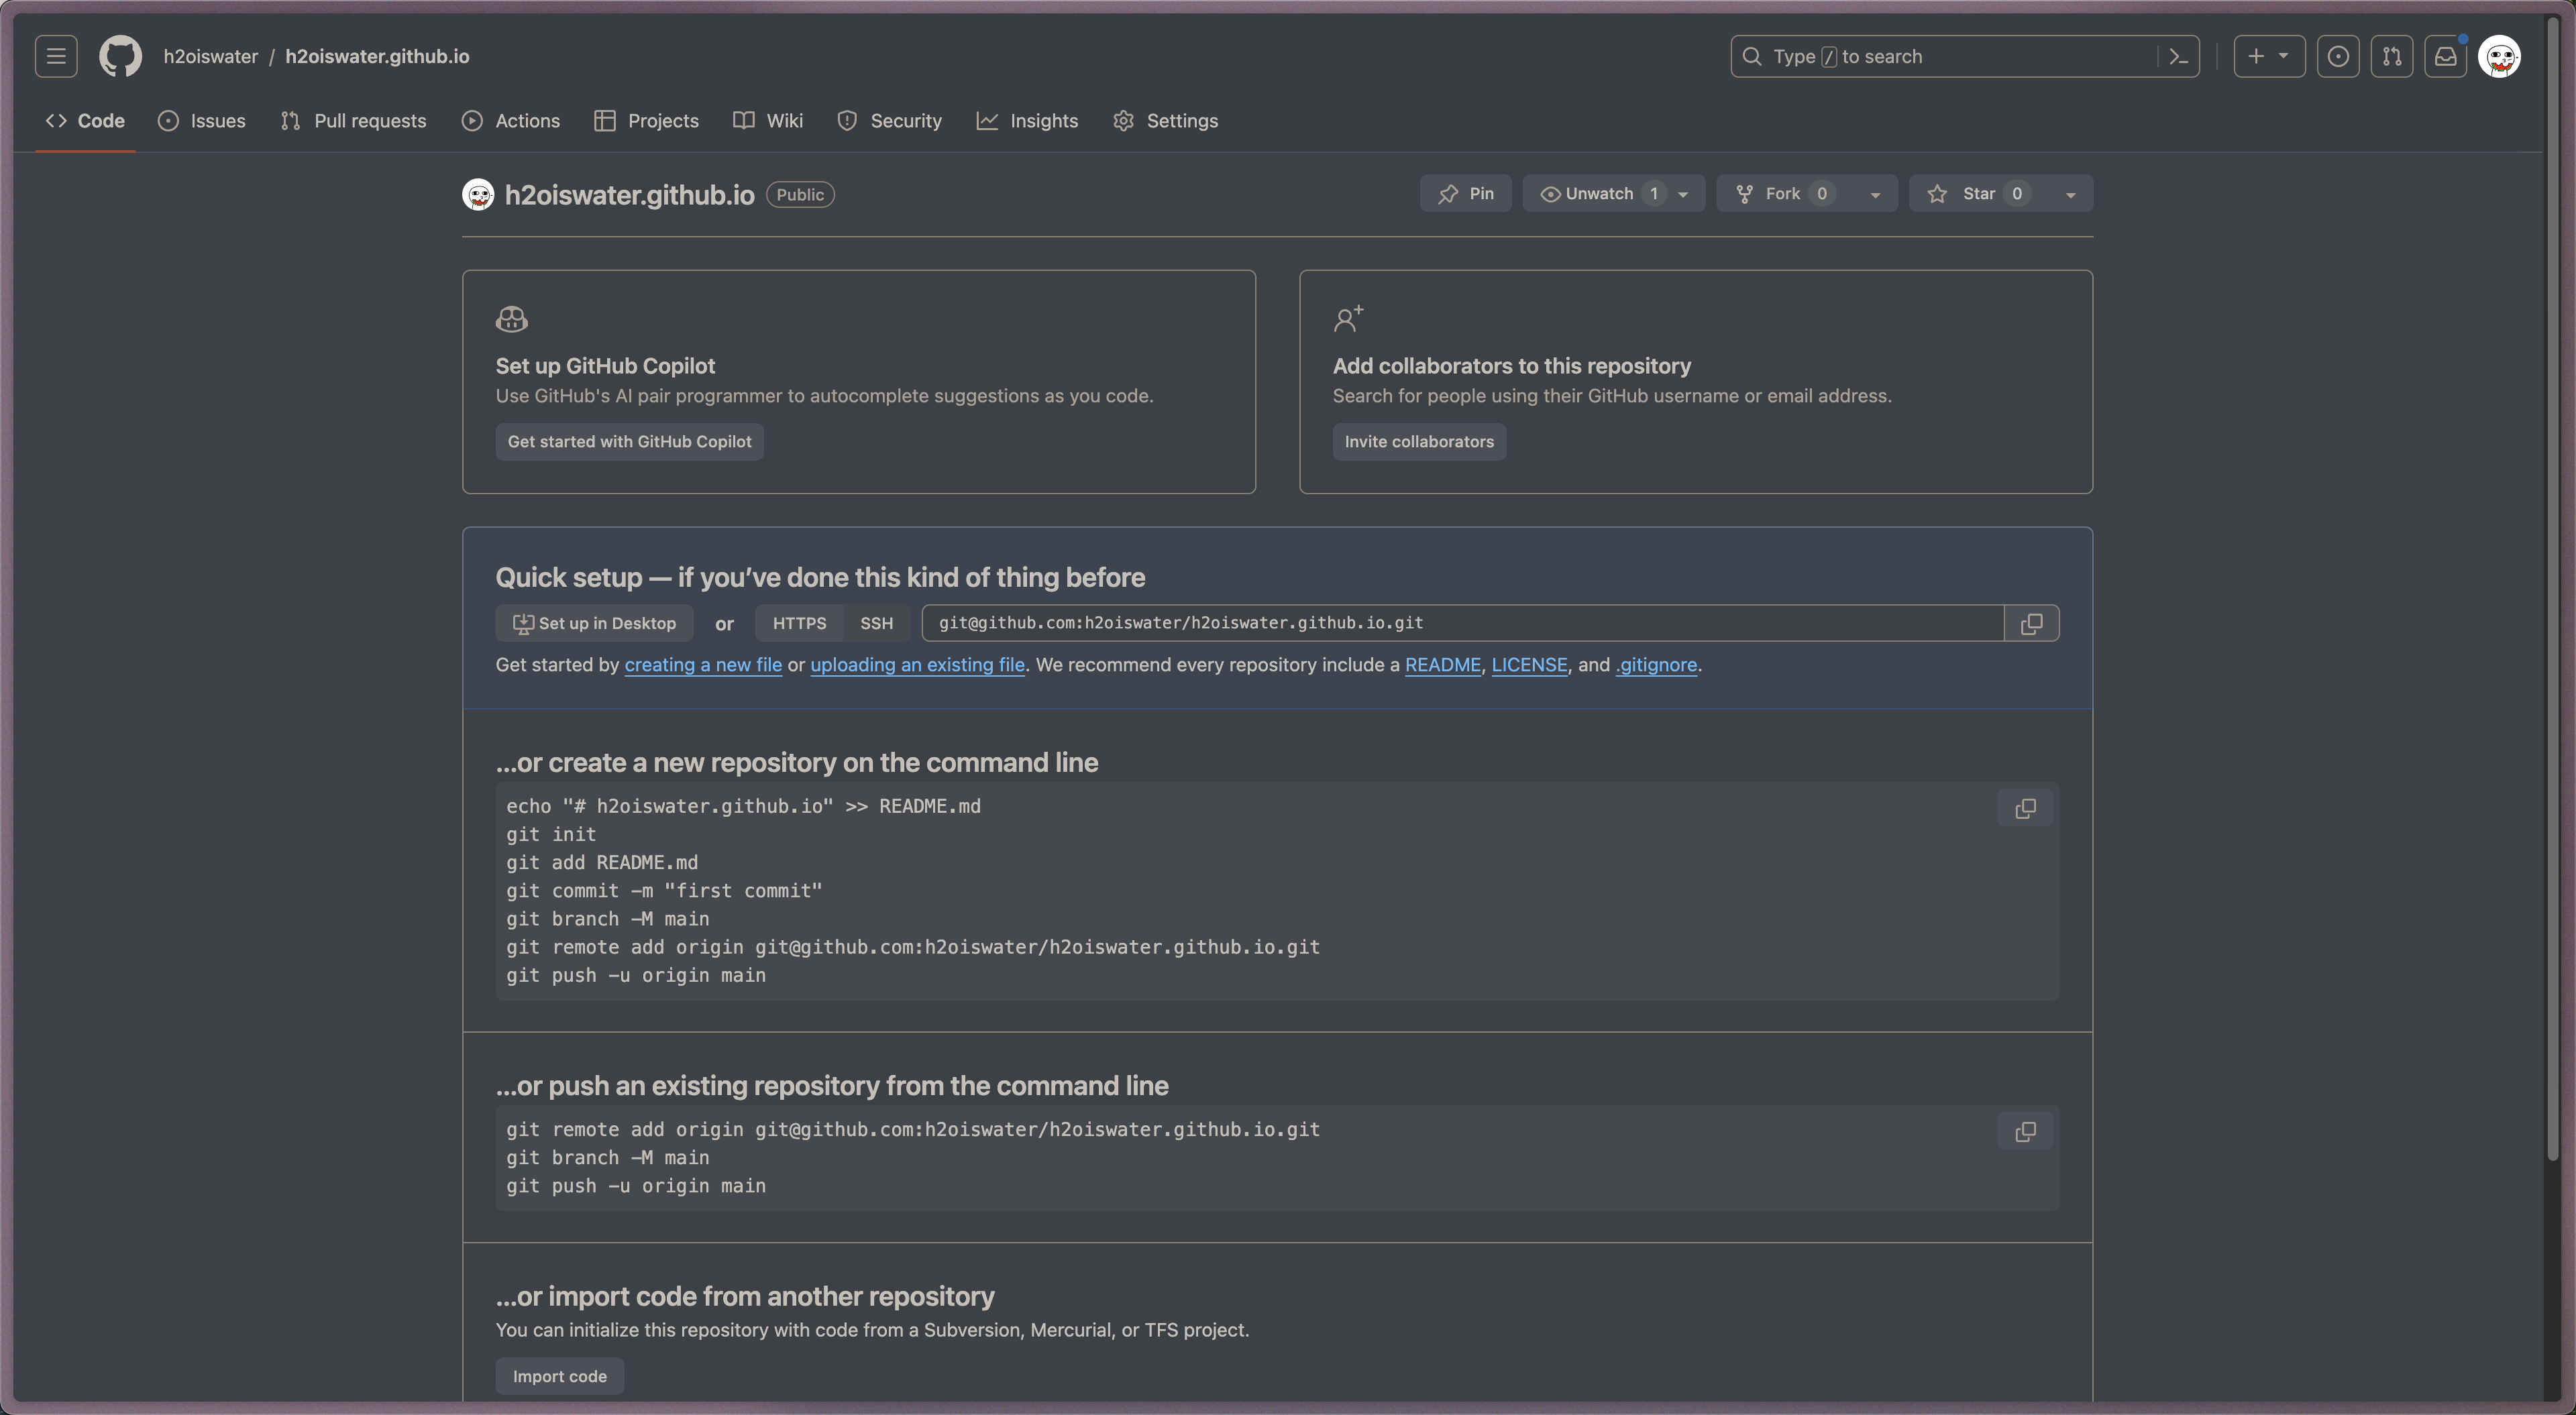The height and width of the screenshot is (1415, 2576).
Task: Open the Code tab
Action: pyautogui.click(x=85, y=121)
